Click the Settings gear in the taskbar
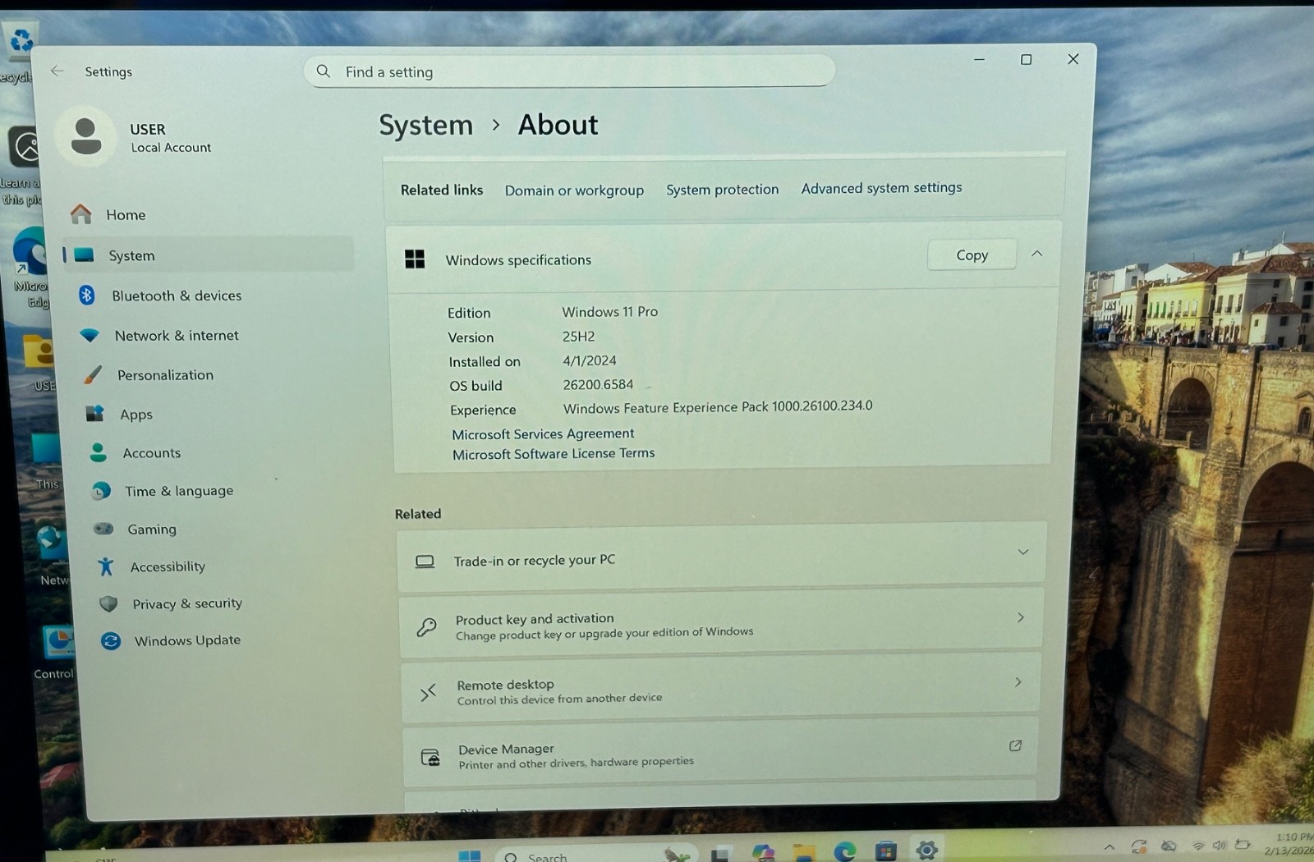Screen dimensions: 1314x862 926,850
